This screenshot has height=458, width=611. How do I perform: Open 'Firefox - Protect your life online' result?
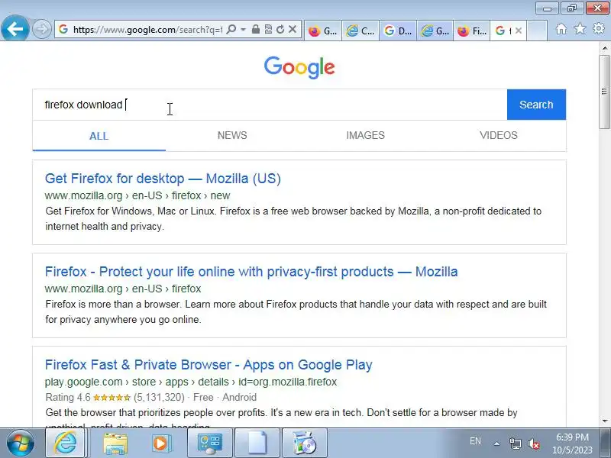(x=251, y=272)
